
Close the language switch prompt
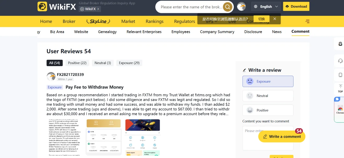(275, 19)
